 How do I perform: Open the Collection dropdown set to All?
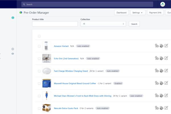pos(103,24)
